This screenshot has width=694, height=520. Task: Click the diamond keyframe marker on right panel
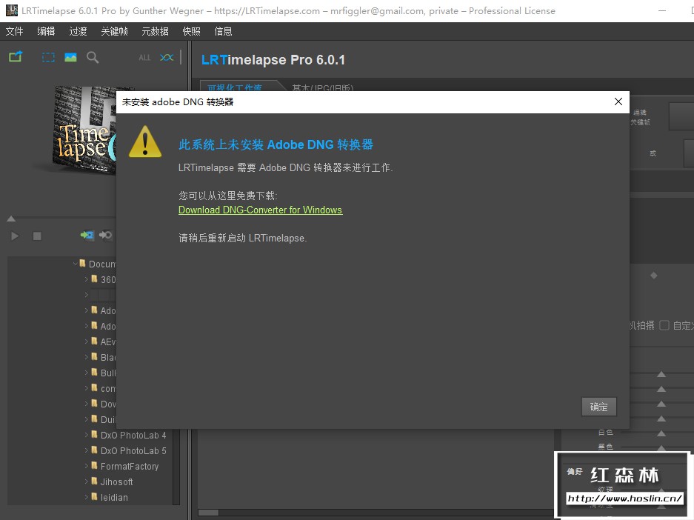654,276
